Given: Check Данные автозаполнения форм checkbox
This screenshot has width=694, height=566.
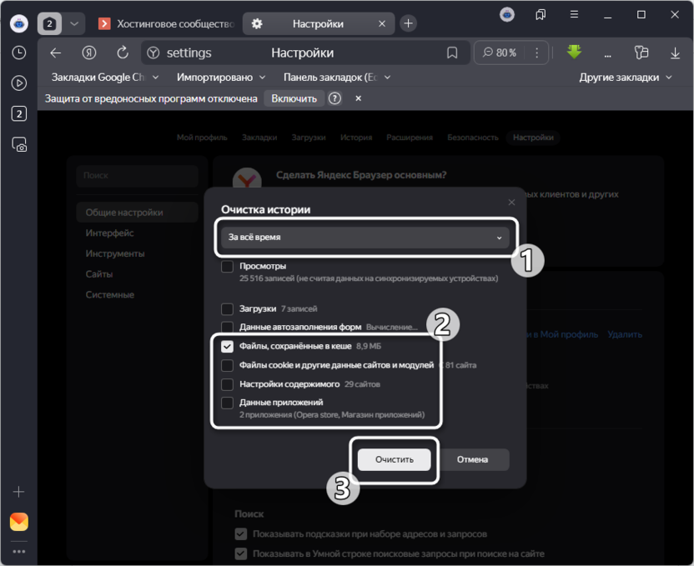Looking at the screenshot, I should 227,327.
